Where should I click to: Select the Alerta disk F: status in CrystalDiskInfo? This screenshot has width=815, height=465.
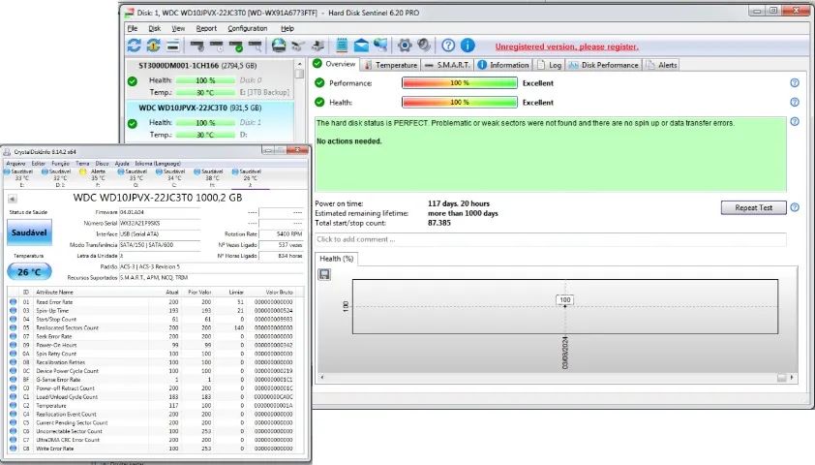point(98,174)
